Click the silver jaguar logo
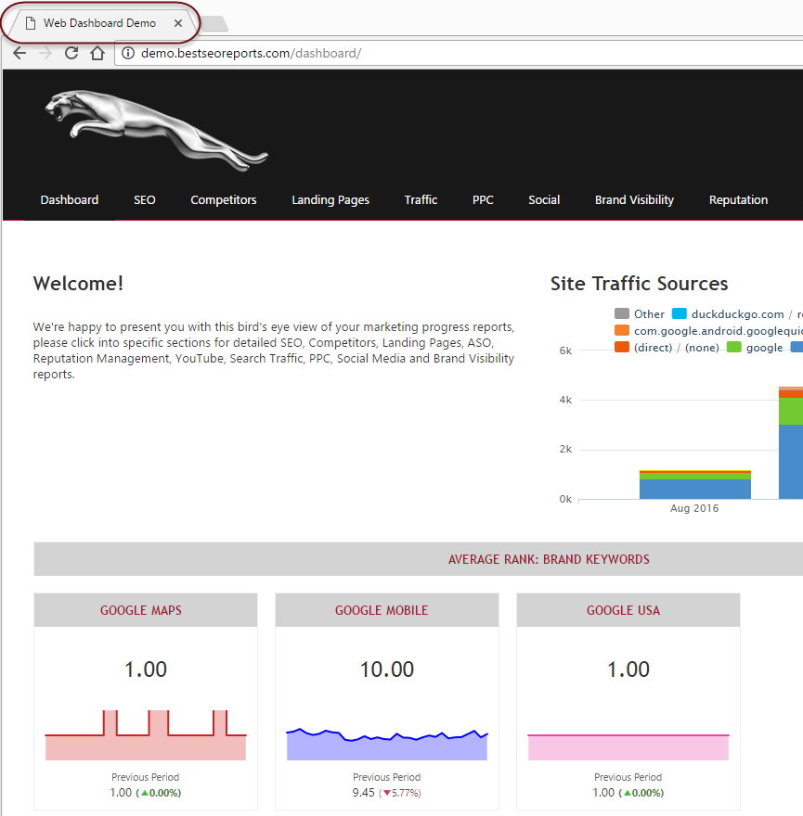The height and width of the screenshot is (816, 803). pyautogui.click(x=156, y=130)
